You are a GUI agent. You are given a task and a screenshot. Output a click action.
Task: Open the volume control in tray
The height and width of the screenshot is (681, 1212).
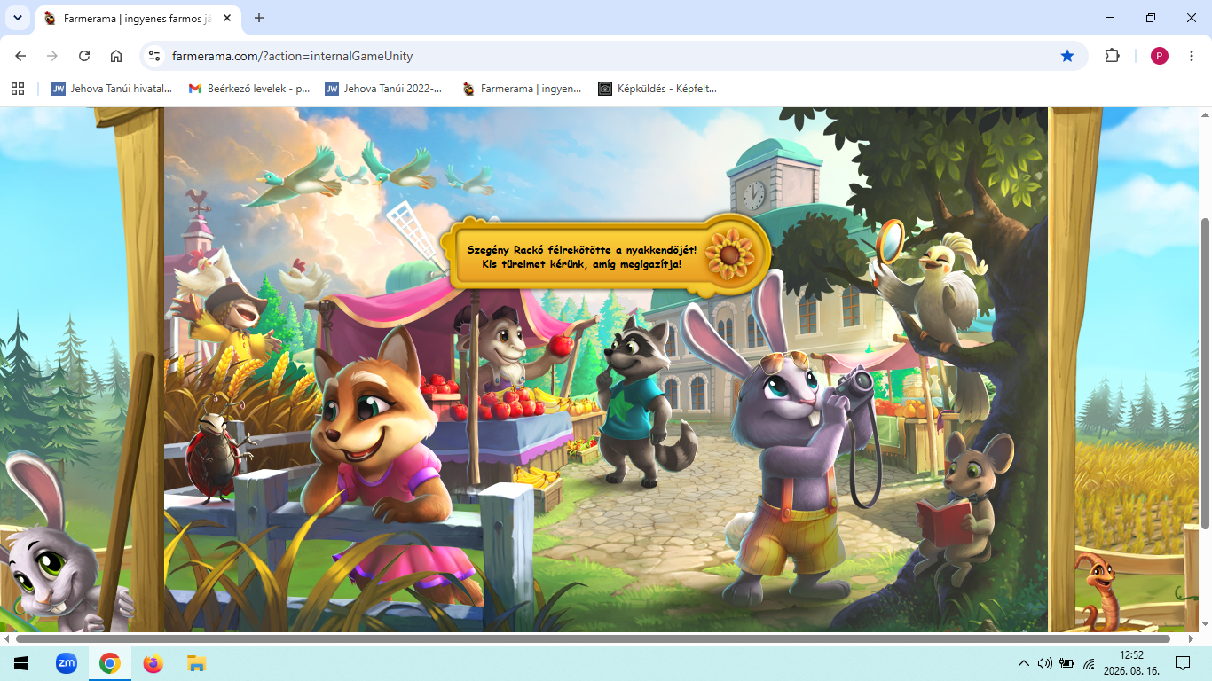click(1044, 663)
